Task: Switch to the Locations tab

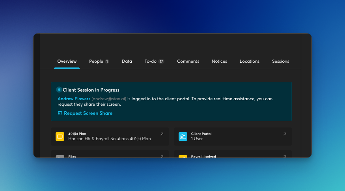Action: (250, 61)
